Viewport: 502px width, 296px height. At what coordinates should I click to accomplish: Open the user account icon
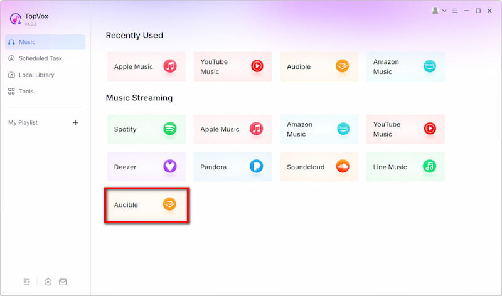click(435, 11)
